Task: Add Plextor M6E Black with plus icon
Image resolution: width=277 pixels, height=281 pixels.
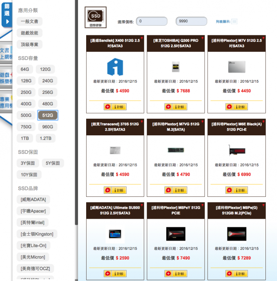Action: [x=229, y=190]
